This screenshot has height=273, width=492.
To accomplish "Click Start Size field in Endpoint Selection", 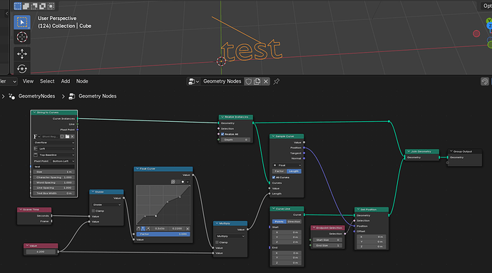I will [x=327, y=239].
